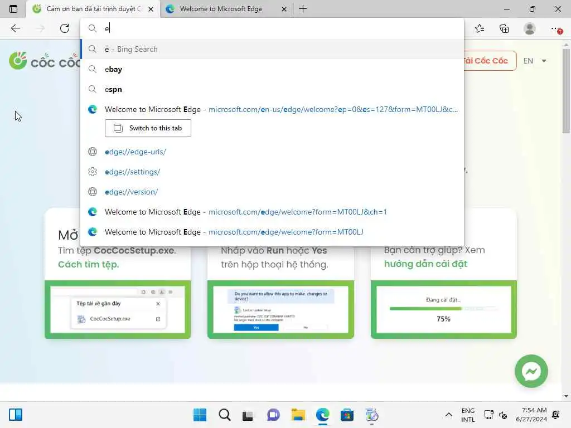Screen dimensions: 571x428
Task: Click the system dialog Yes thumbnail
Action: pyautogui.click(x=281, y=309)
